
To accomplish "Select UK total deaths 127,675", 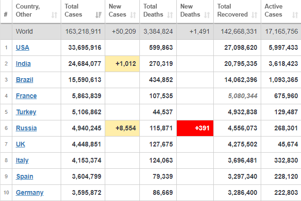I will pos(161,144).
